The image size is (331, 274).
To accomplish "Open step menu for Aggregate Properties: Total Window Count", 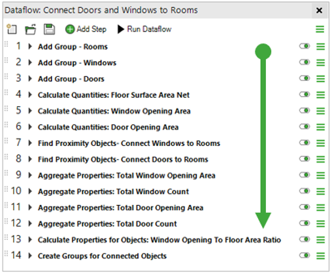I will pyautogui.click(x=320, y=191).
